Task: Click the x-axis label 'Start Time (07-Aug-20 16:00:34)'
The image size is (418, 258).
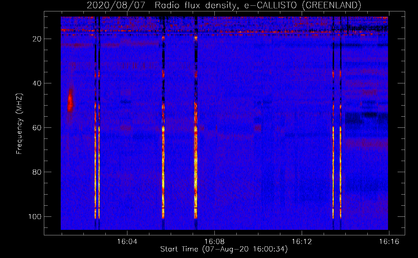Action: 224,249
